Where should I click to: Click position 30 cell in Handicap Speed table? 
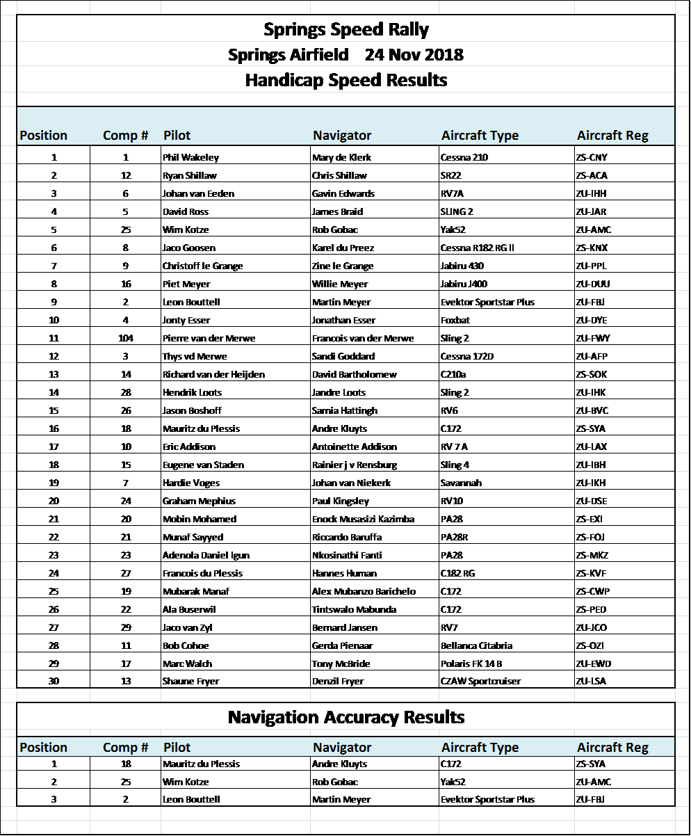54,682
